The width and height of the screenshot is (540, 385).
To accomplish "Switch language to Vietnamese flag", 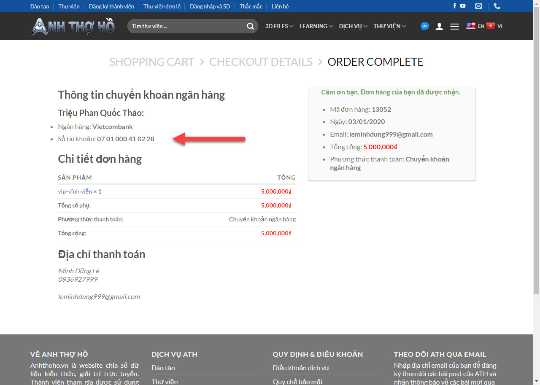I will pos(490,26).
